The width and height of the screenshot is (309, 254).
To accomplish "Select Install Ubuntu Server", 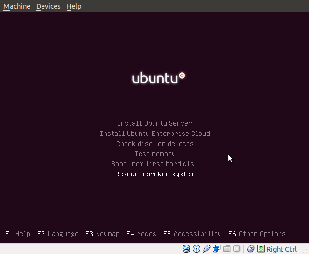I will coord(154,123).
